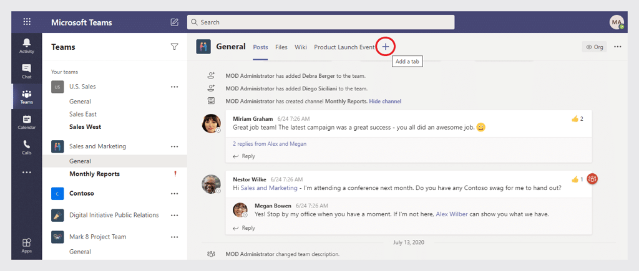This screenshot has height=271, width=639.
Task: Click the Org button
Action: (594, 47)
